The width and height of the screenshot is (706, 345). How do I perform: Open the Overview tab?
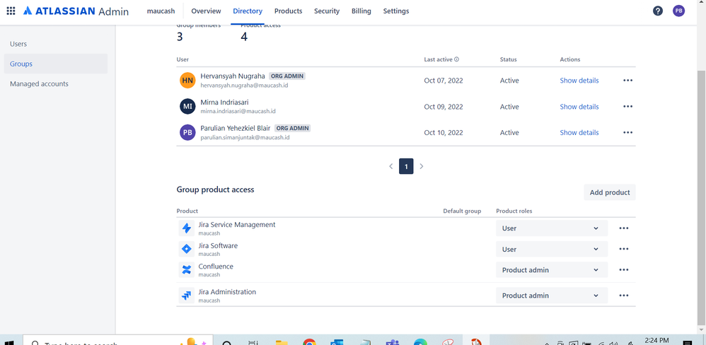click(x=207, y=11)
